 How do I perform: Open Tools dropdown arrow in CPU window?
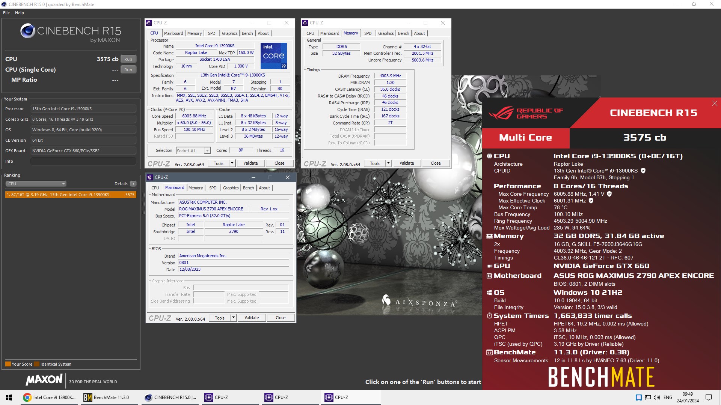pos(232,163)
